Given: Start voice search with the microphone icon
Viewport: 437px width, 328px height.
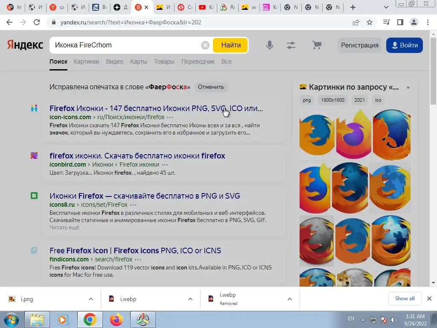Looking at the screenshot, I should point(270,45).
